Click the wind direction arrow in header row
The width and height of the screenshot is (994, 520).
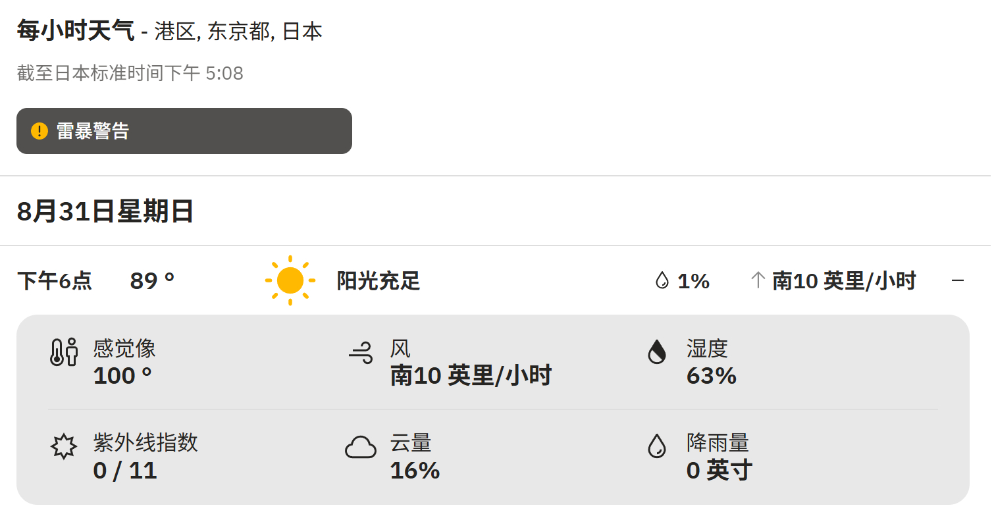pos(758,281)
